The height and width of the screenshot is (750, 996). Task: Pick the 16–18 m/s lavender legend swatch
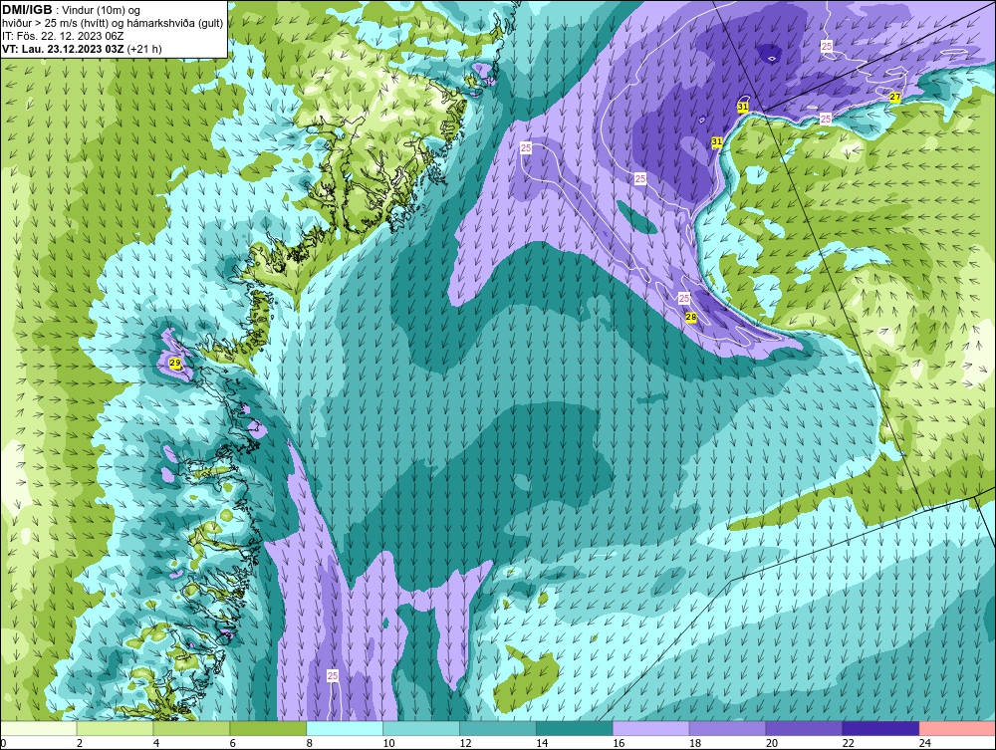click(x=651, y=728)
